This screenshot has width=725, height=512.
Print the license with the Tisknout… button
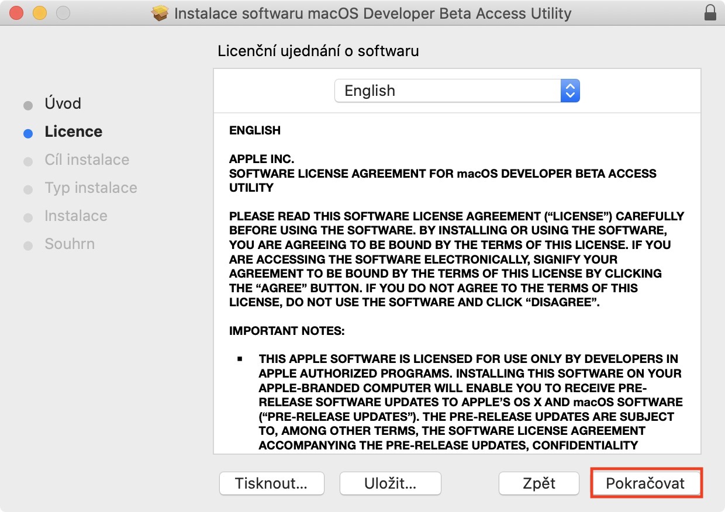pos(271,483)
